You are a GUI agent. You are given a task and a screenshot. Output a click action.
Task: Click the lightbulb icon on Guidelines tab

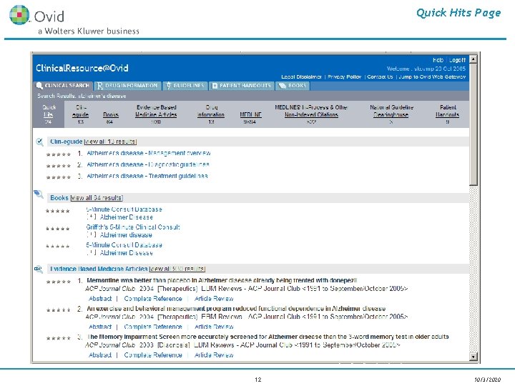tap(169, 86)
